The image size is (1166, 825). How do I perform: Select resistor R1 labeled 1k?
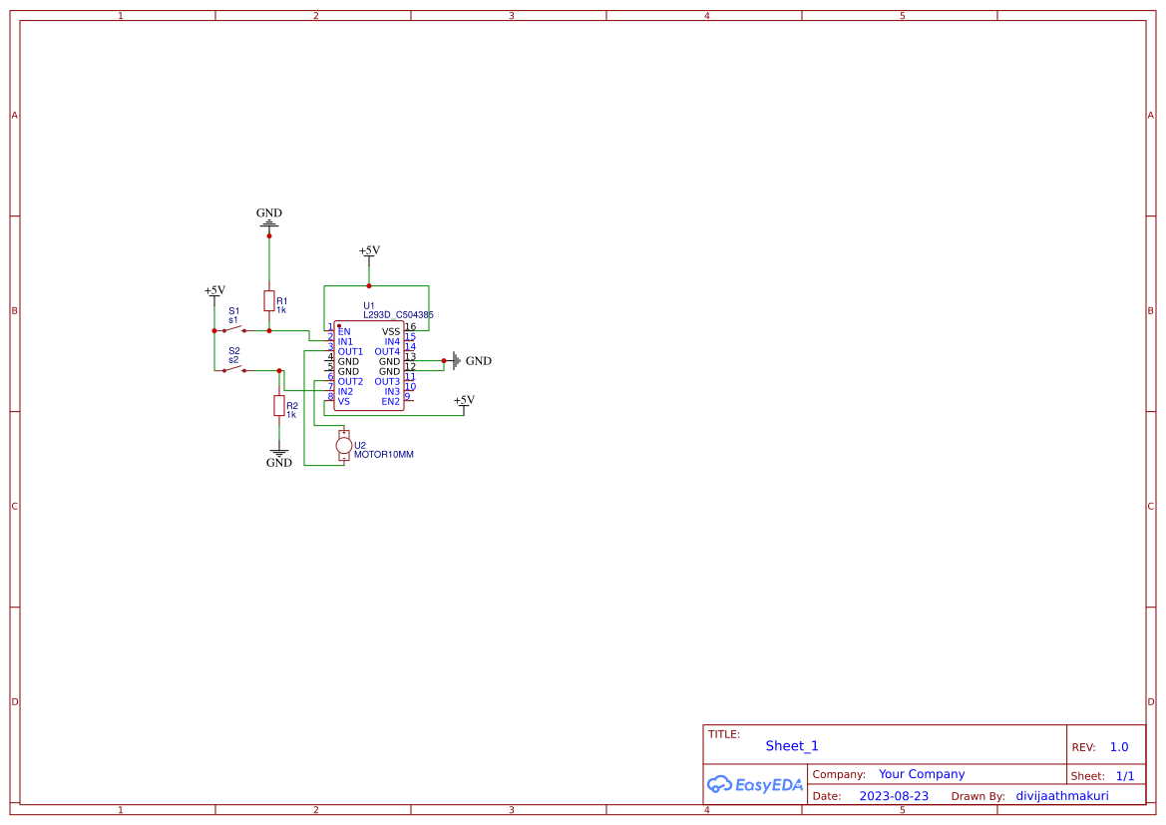point(268,301)
